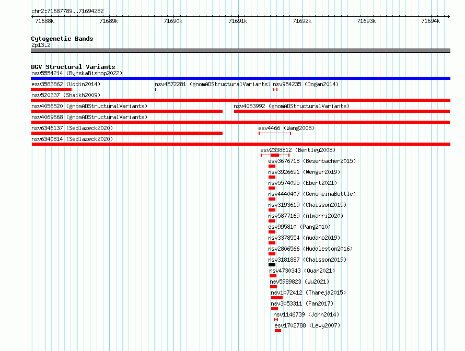
Task: Click nsv1072412 (Thareja2015) label
Action: point(308,292)
